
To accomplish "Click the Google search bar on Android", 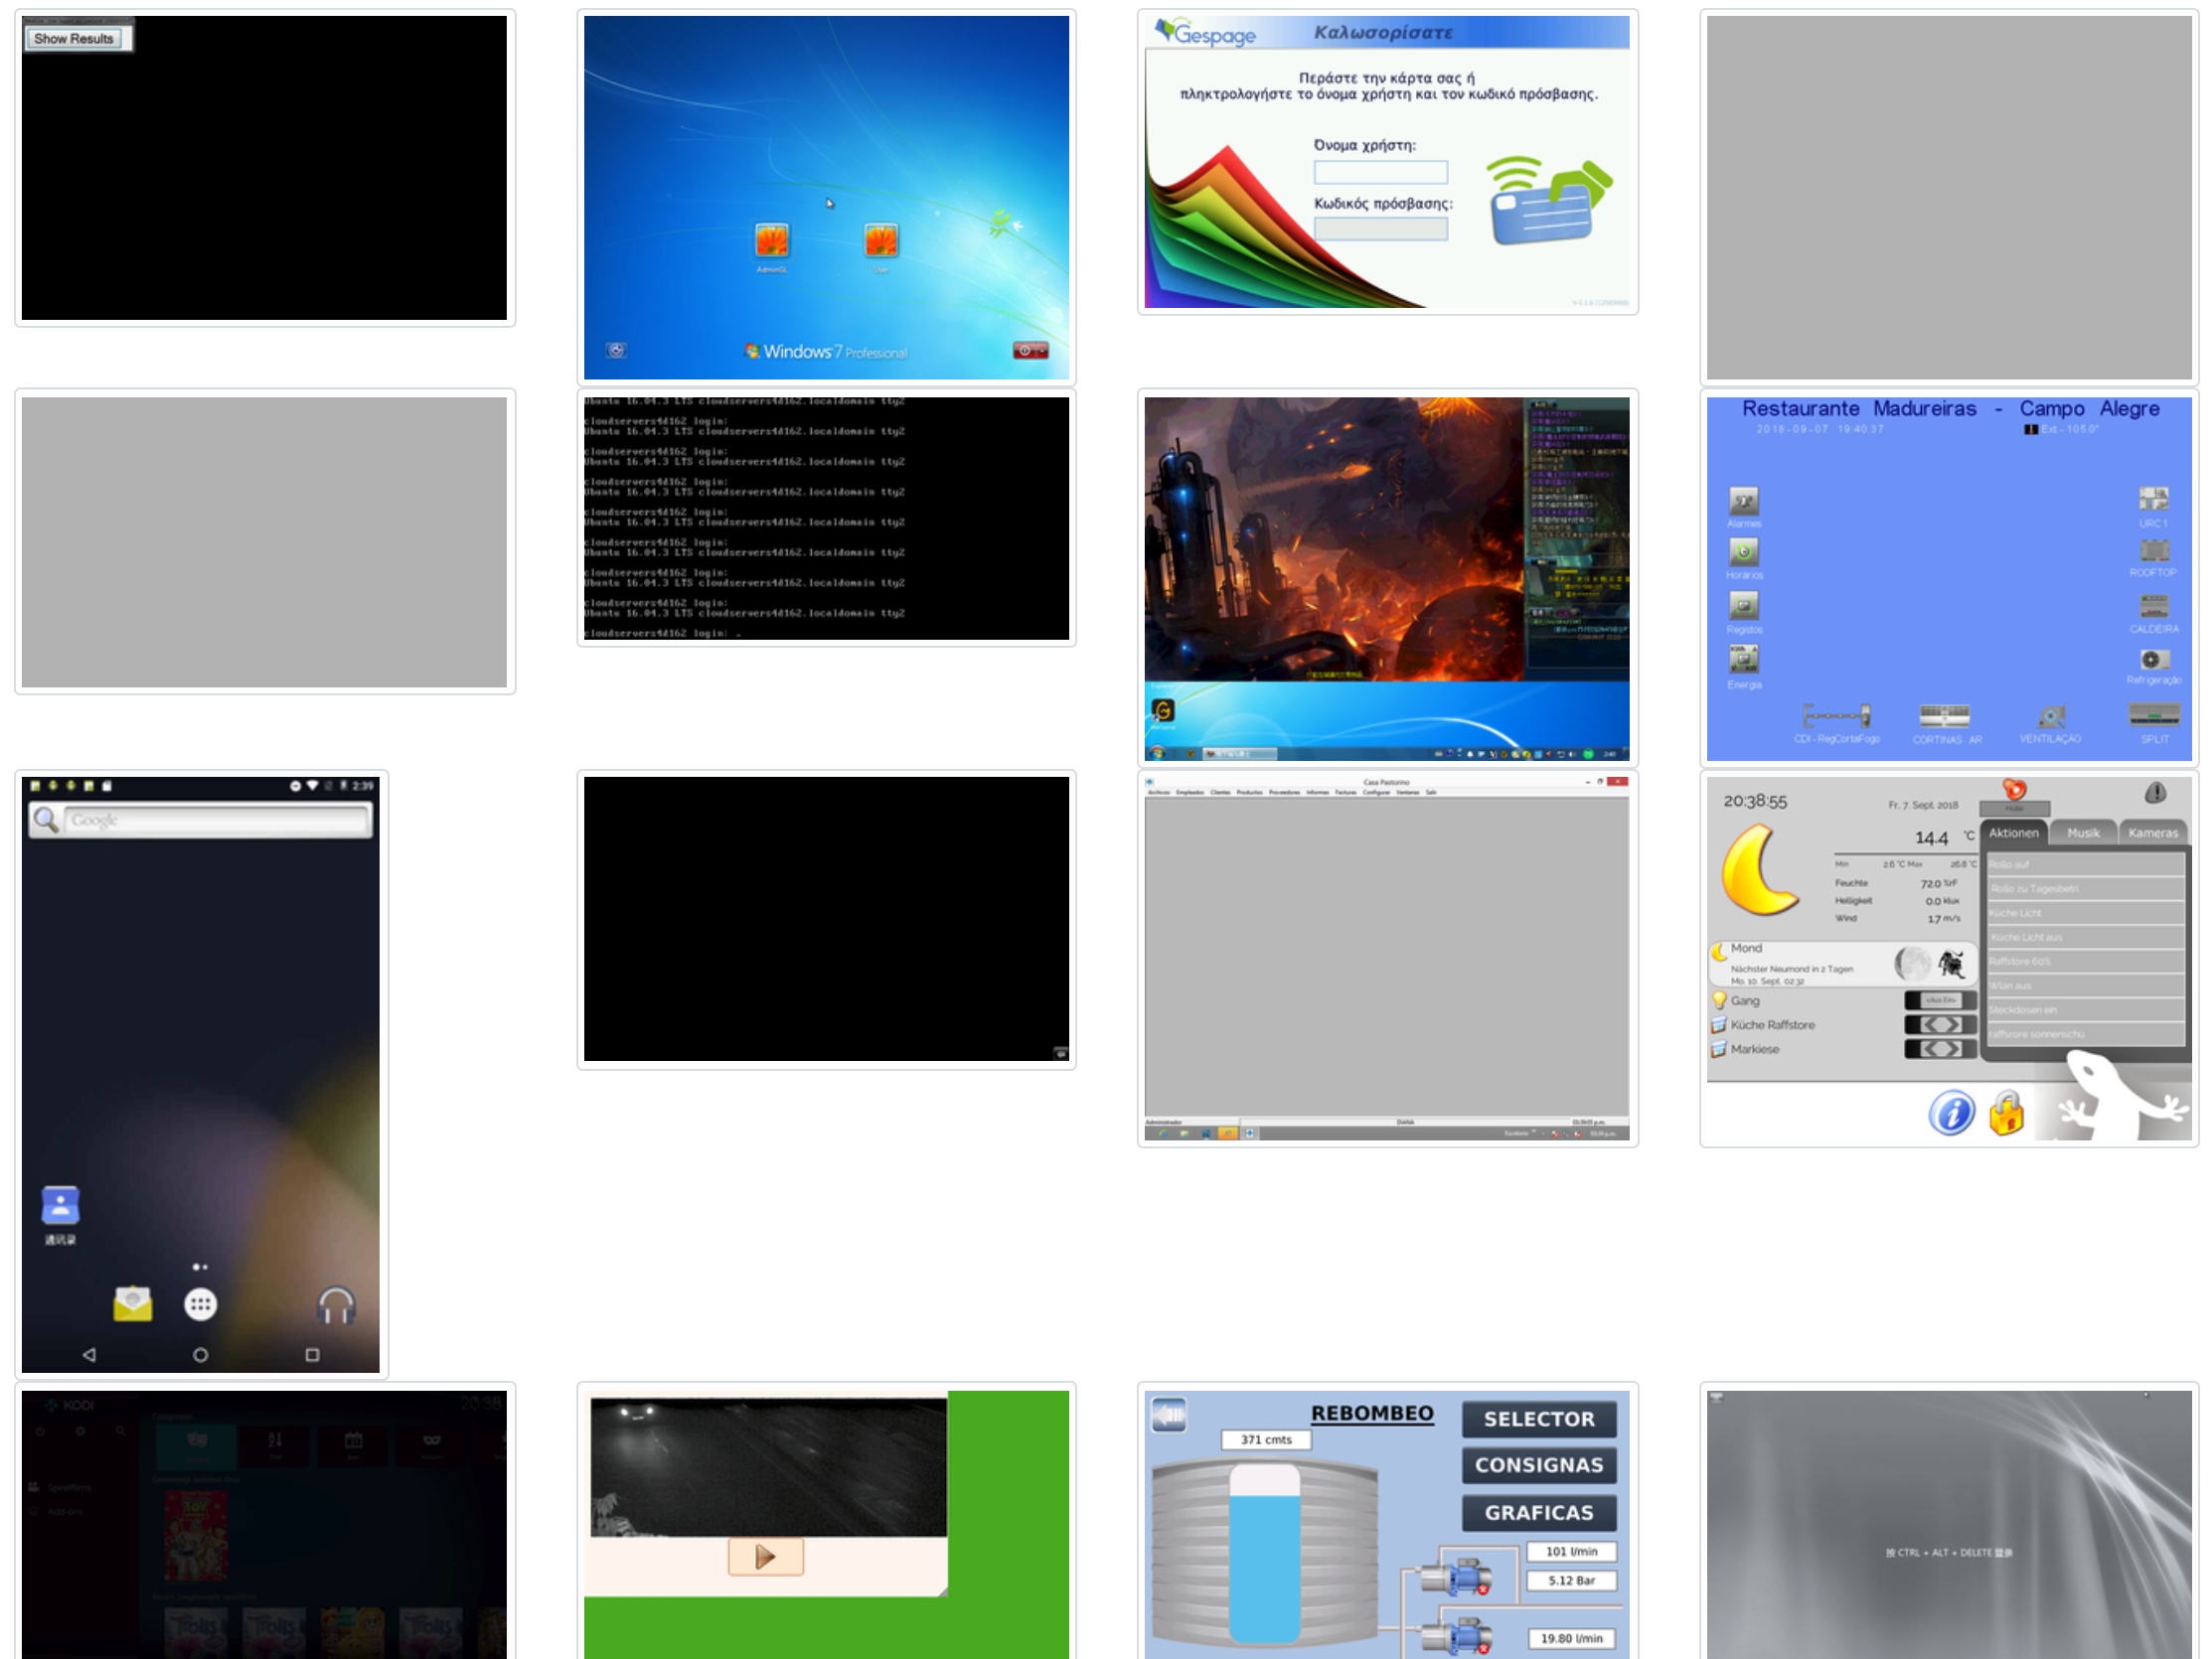I will 215,820.
